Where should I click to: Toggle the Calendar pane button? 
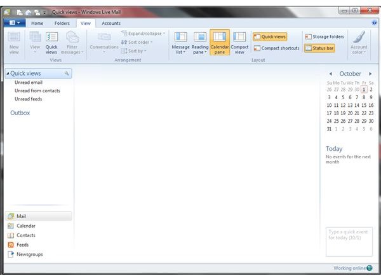pos(220,43)
